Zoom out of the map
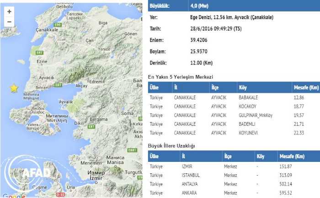 9,21
